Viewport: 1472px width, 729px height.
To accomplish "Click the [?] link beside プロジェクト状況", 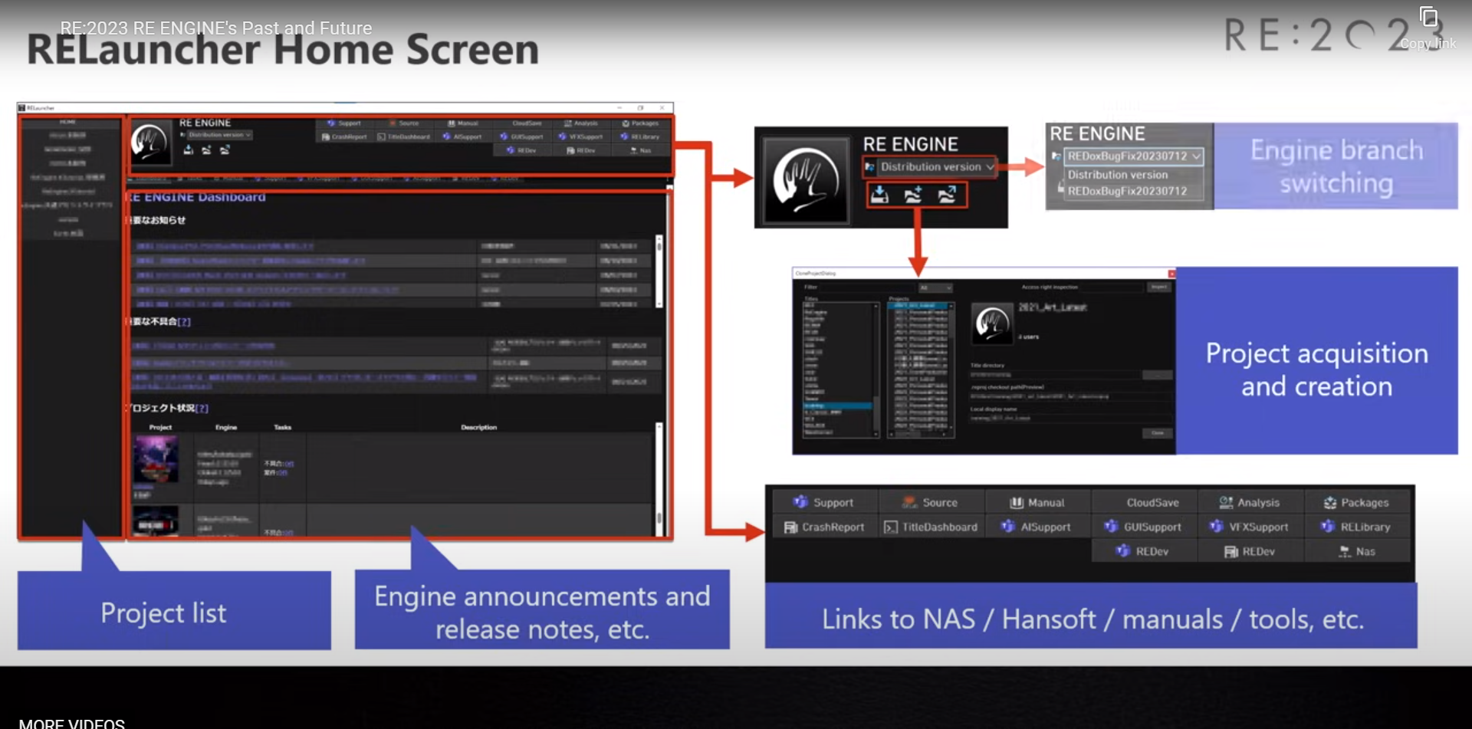I will pyautogui.click(x=202, y=408).
